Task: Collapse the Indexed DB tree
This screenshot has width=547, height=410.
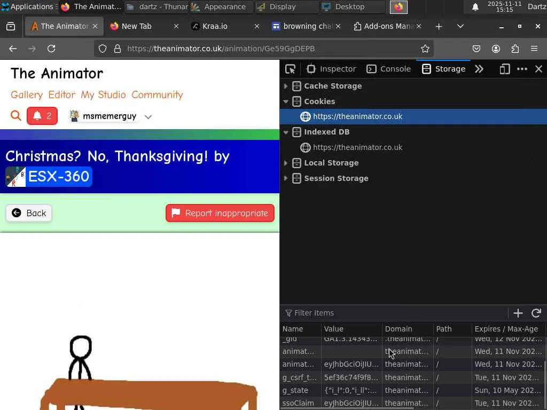Action: pos(286,132)
